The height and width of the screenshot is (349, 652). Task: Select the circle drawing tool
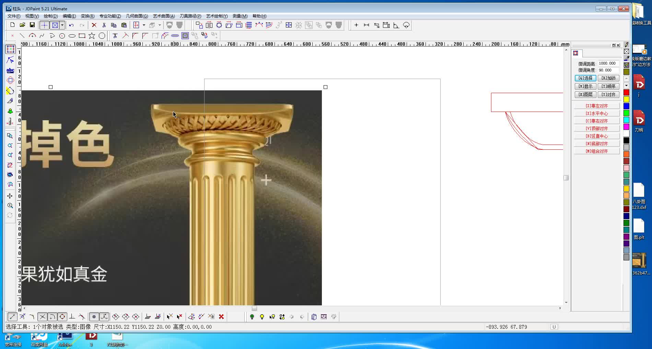62,35
